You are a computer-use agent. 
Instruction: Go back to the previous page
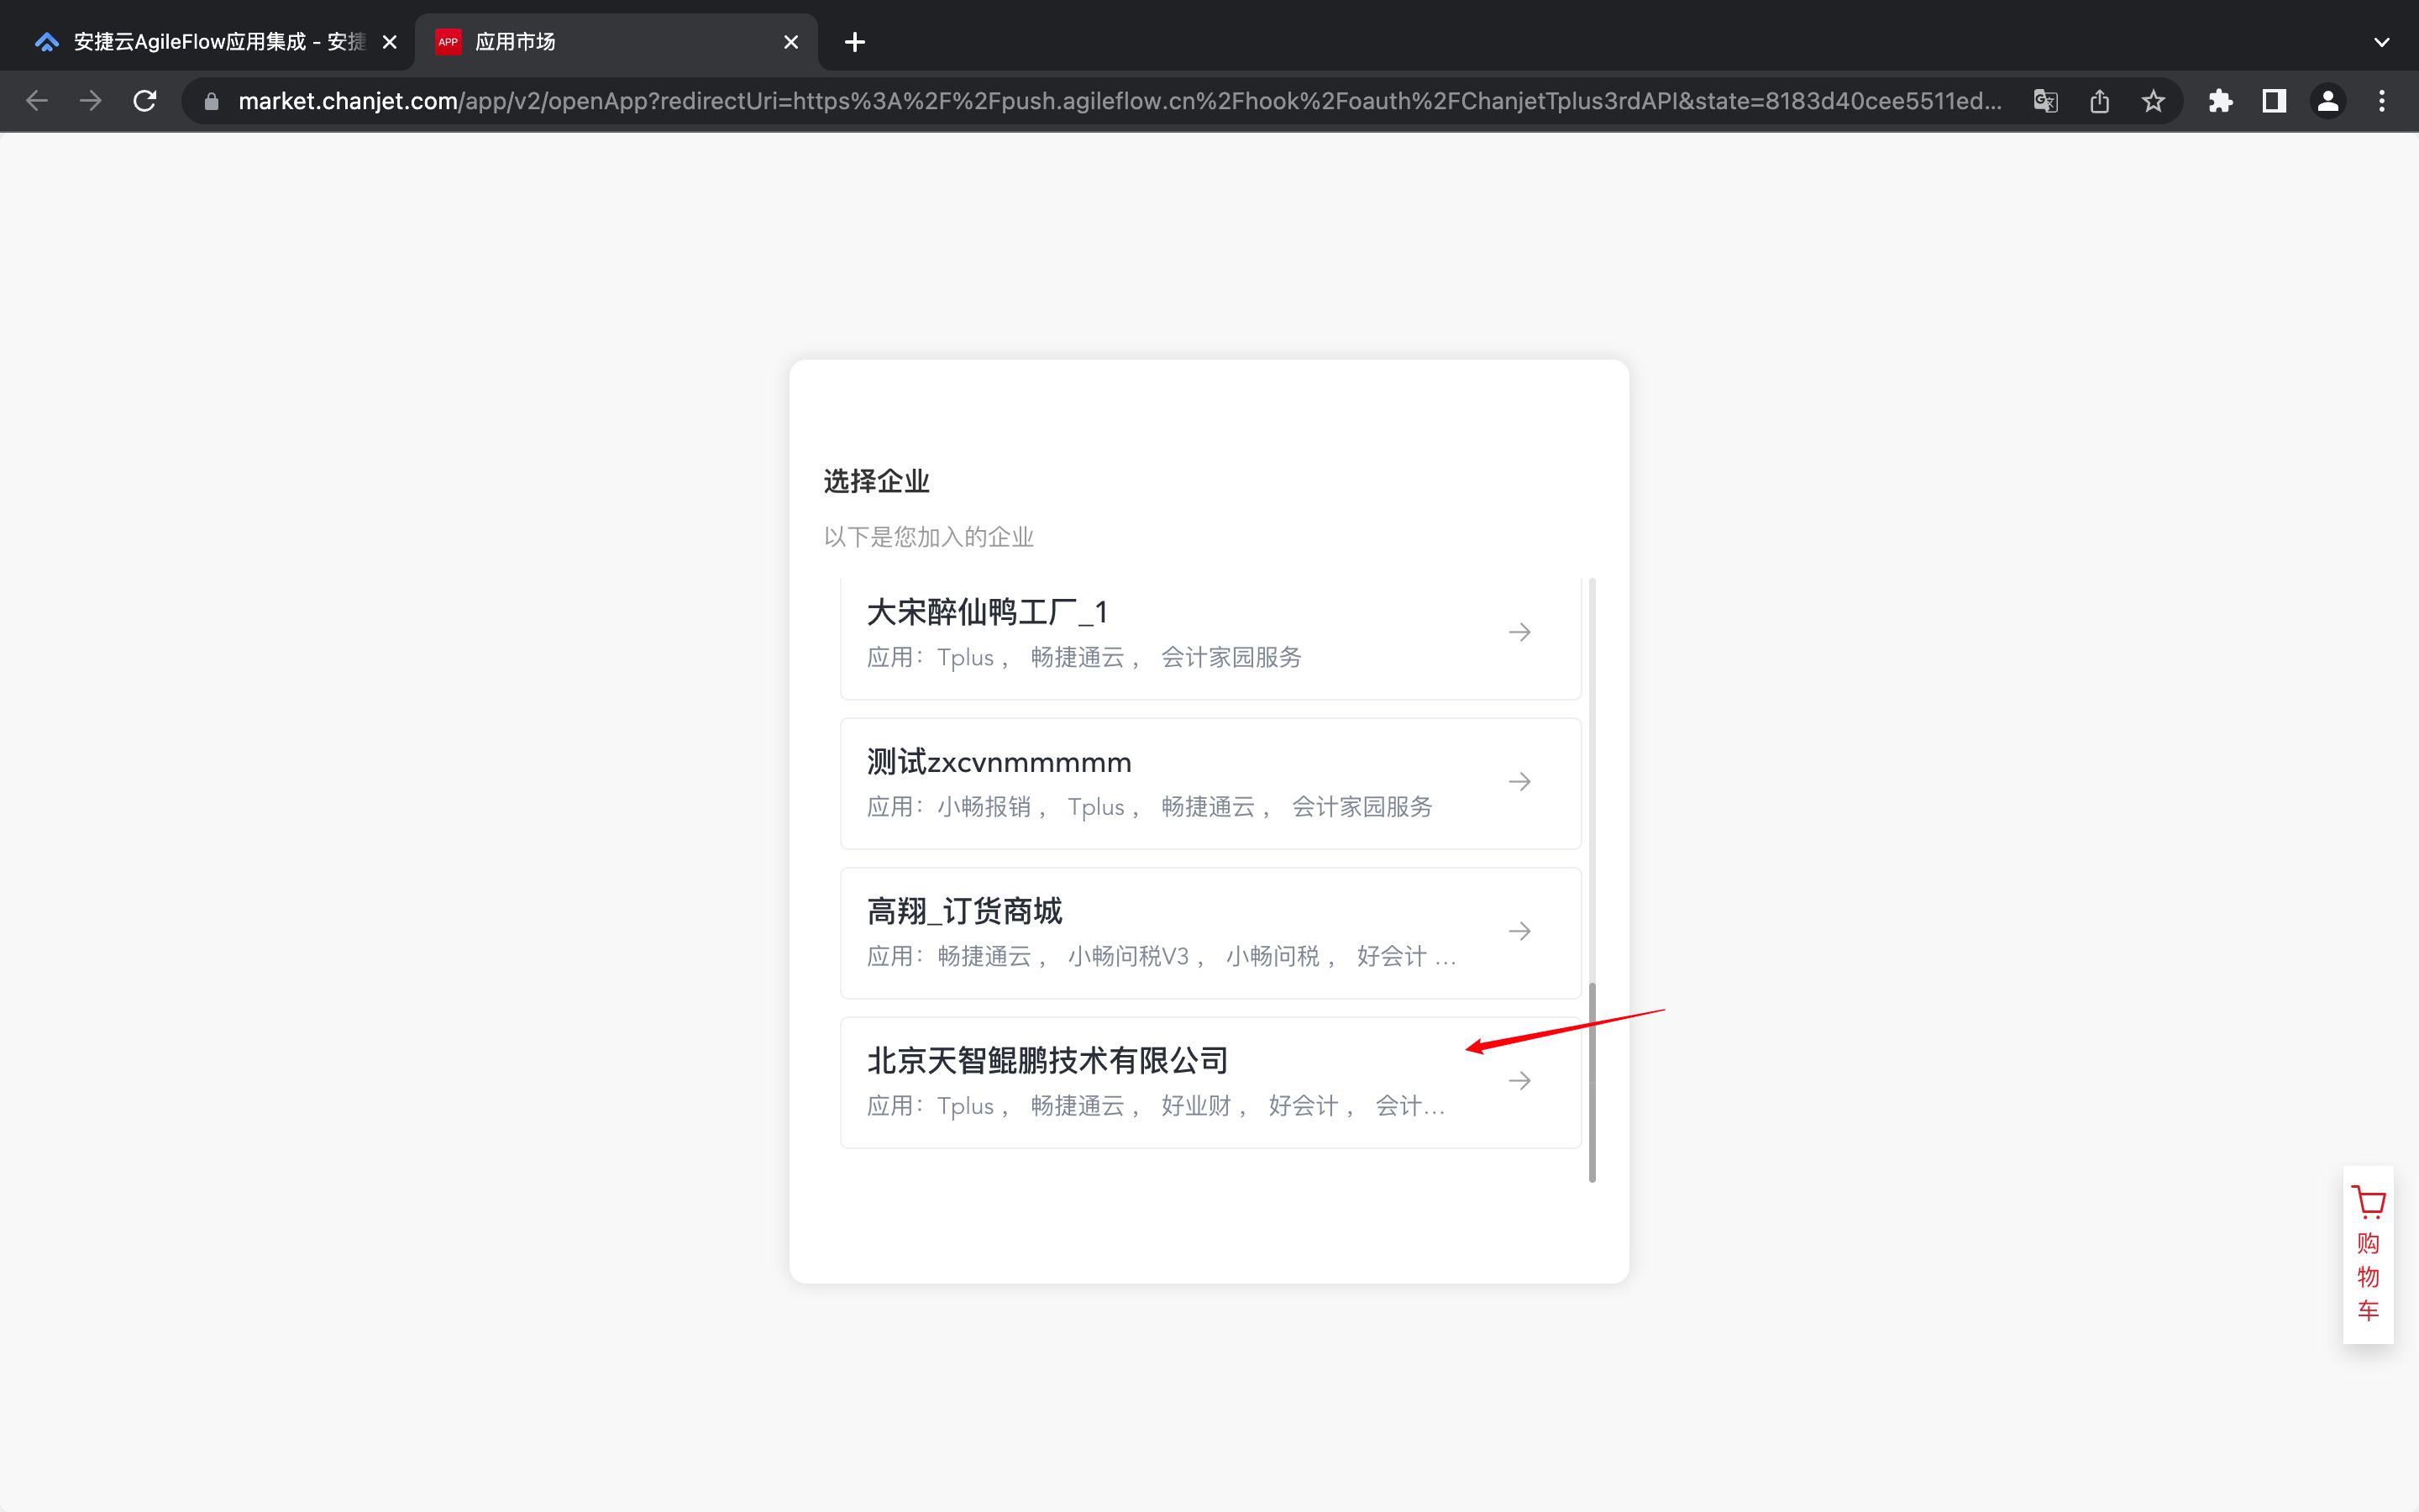tap(37, 100)
